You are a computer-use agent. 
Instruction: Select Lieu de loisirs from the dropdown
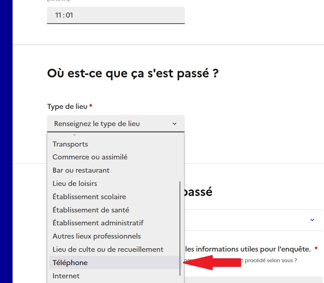point(74,183)
